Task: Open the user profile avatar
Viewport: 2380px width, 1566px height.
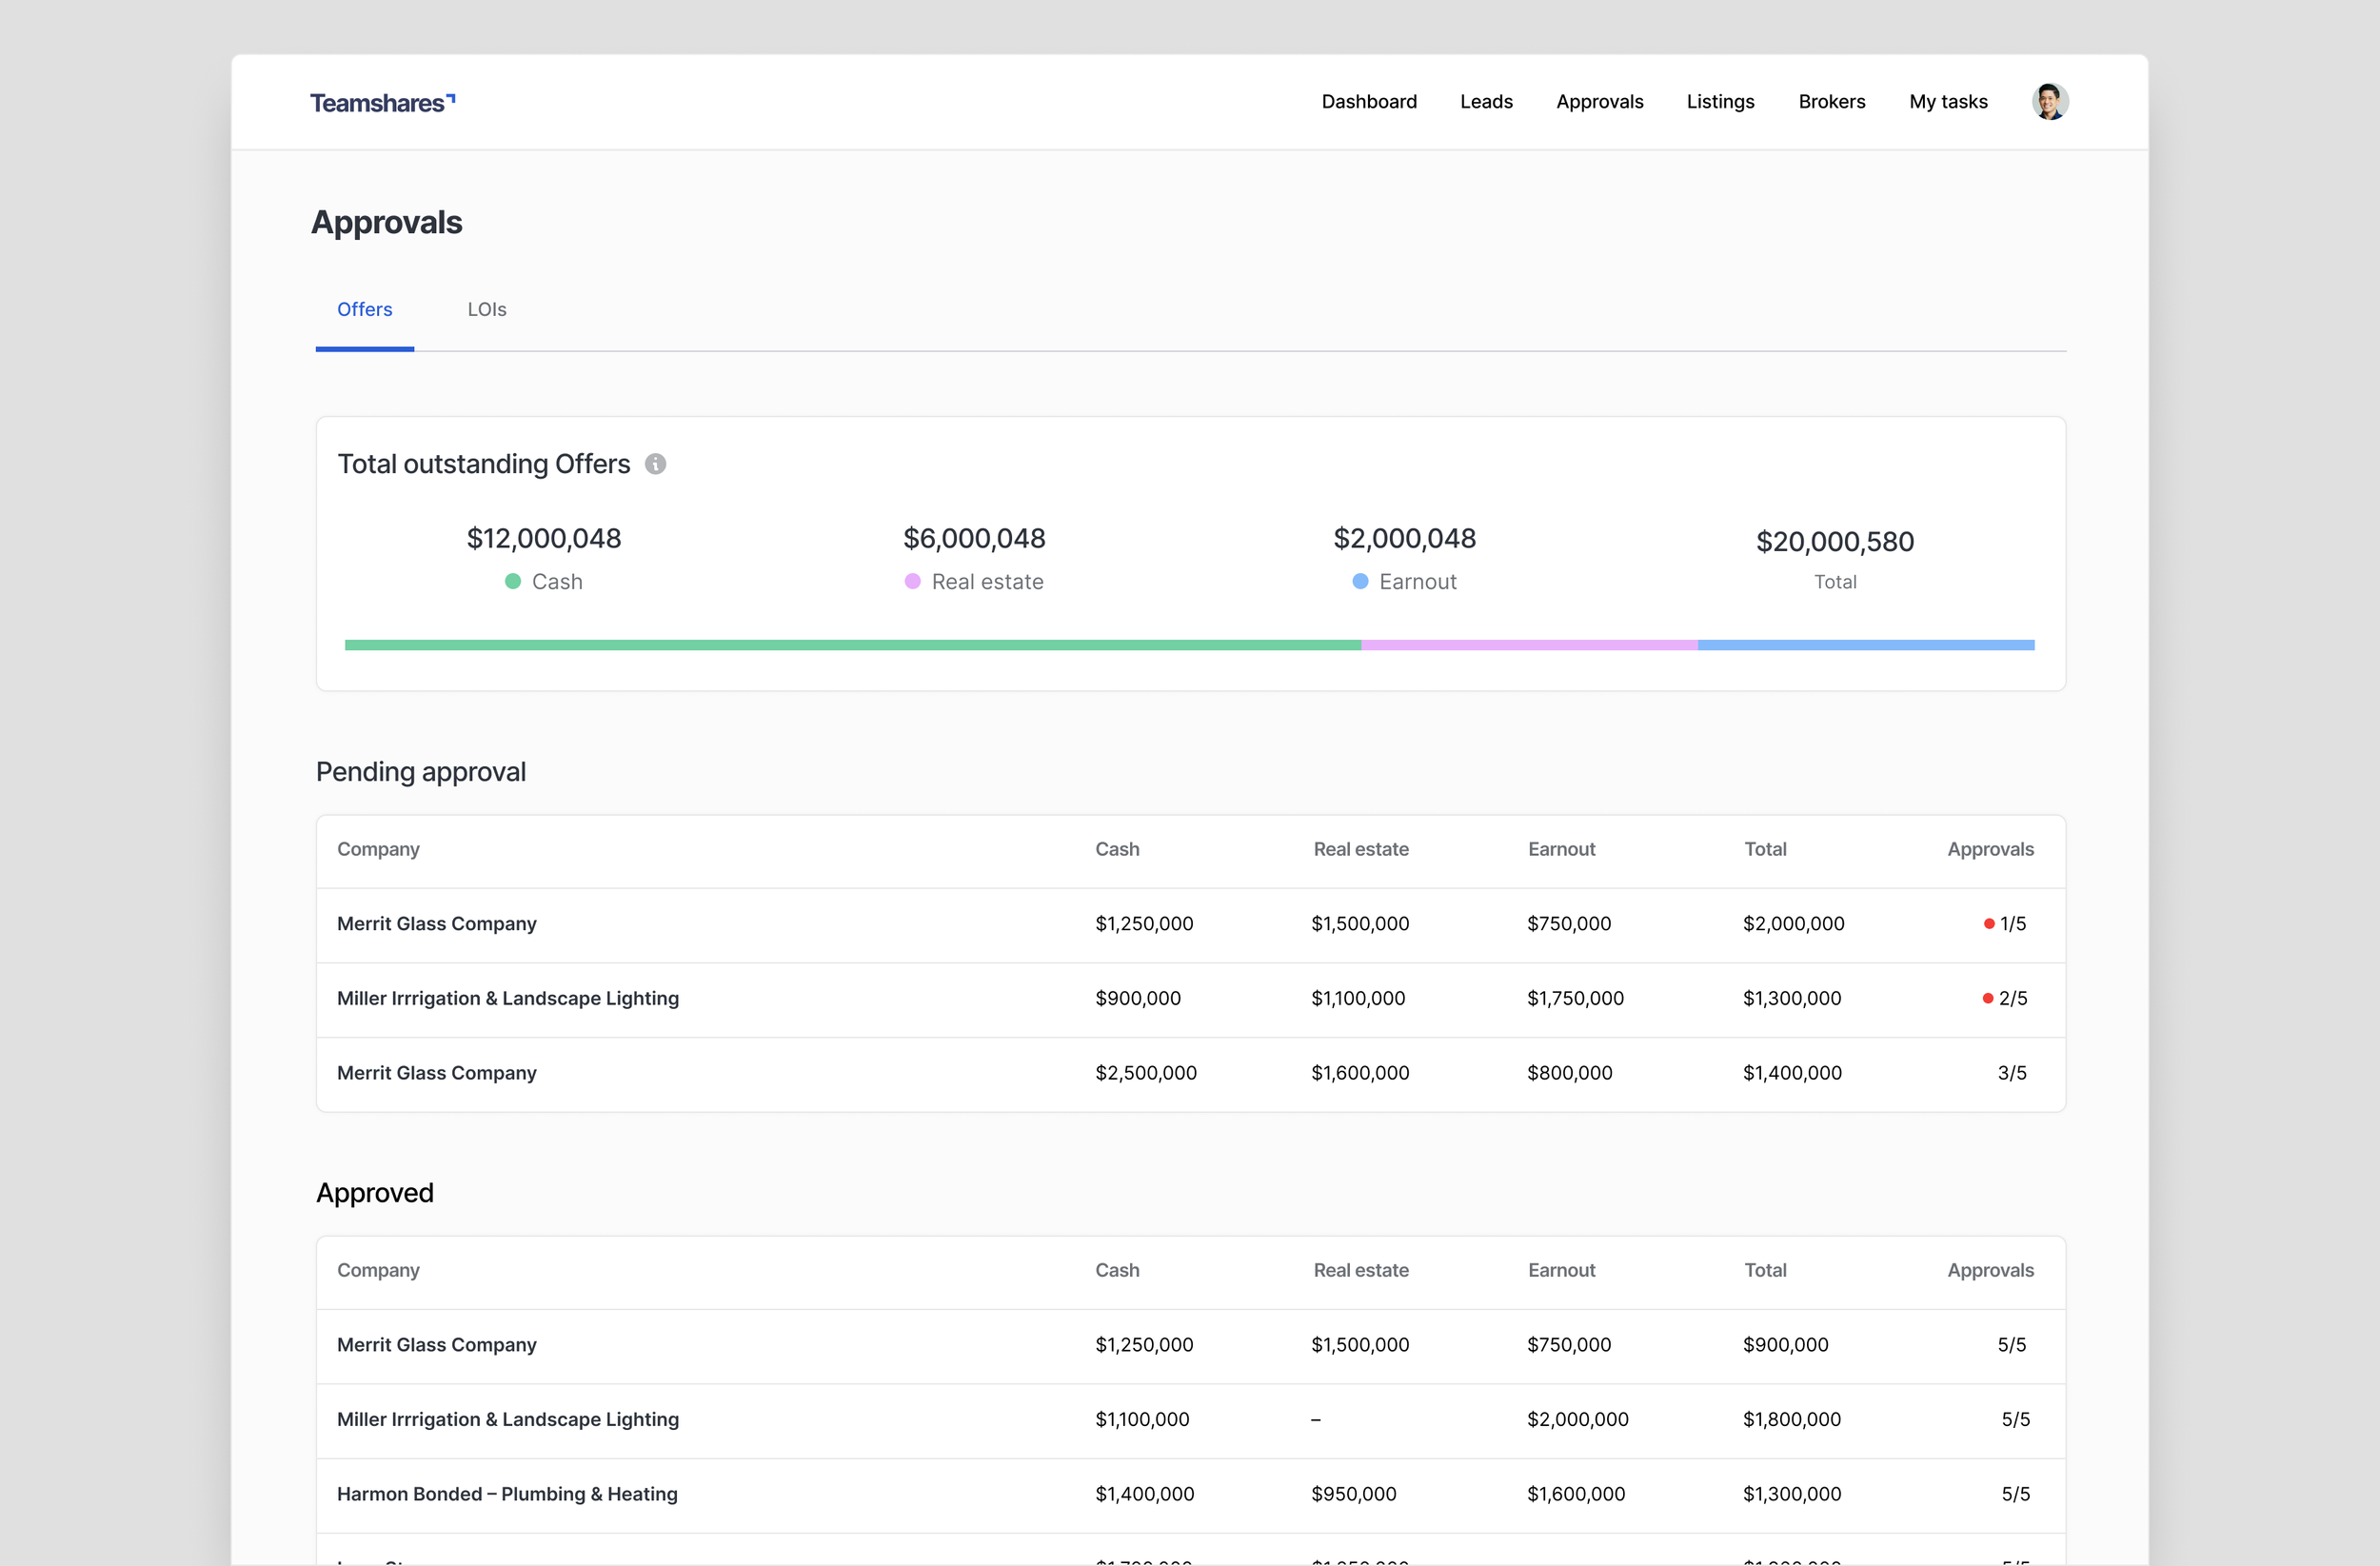Action: point(2049,102)
